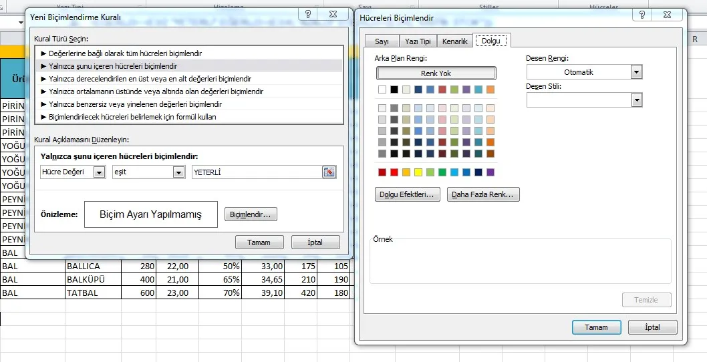Image resolution: width=707 pixels, height=362 pixels.
Task: Expand the Desen Rengi Otomatik dropdown
Action: (x=636, y=72)
